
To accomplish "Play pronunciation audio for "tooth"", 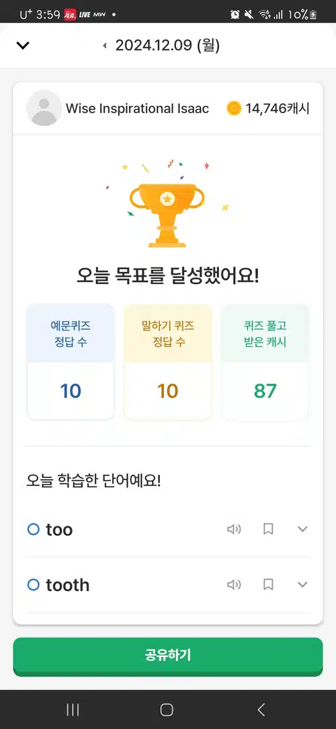I will [234, 584].
